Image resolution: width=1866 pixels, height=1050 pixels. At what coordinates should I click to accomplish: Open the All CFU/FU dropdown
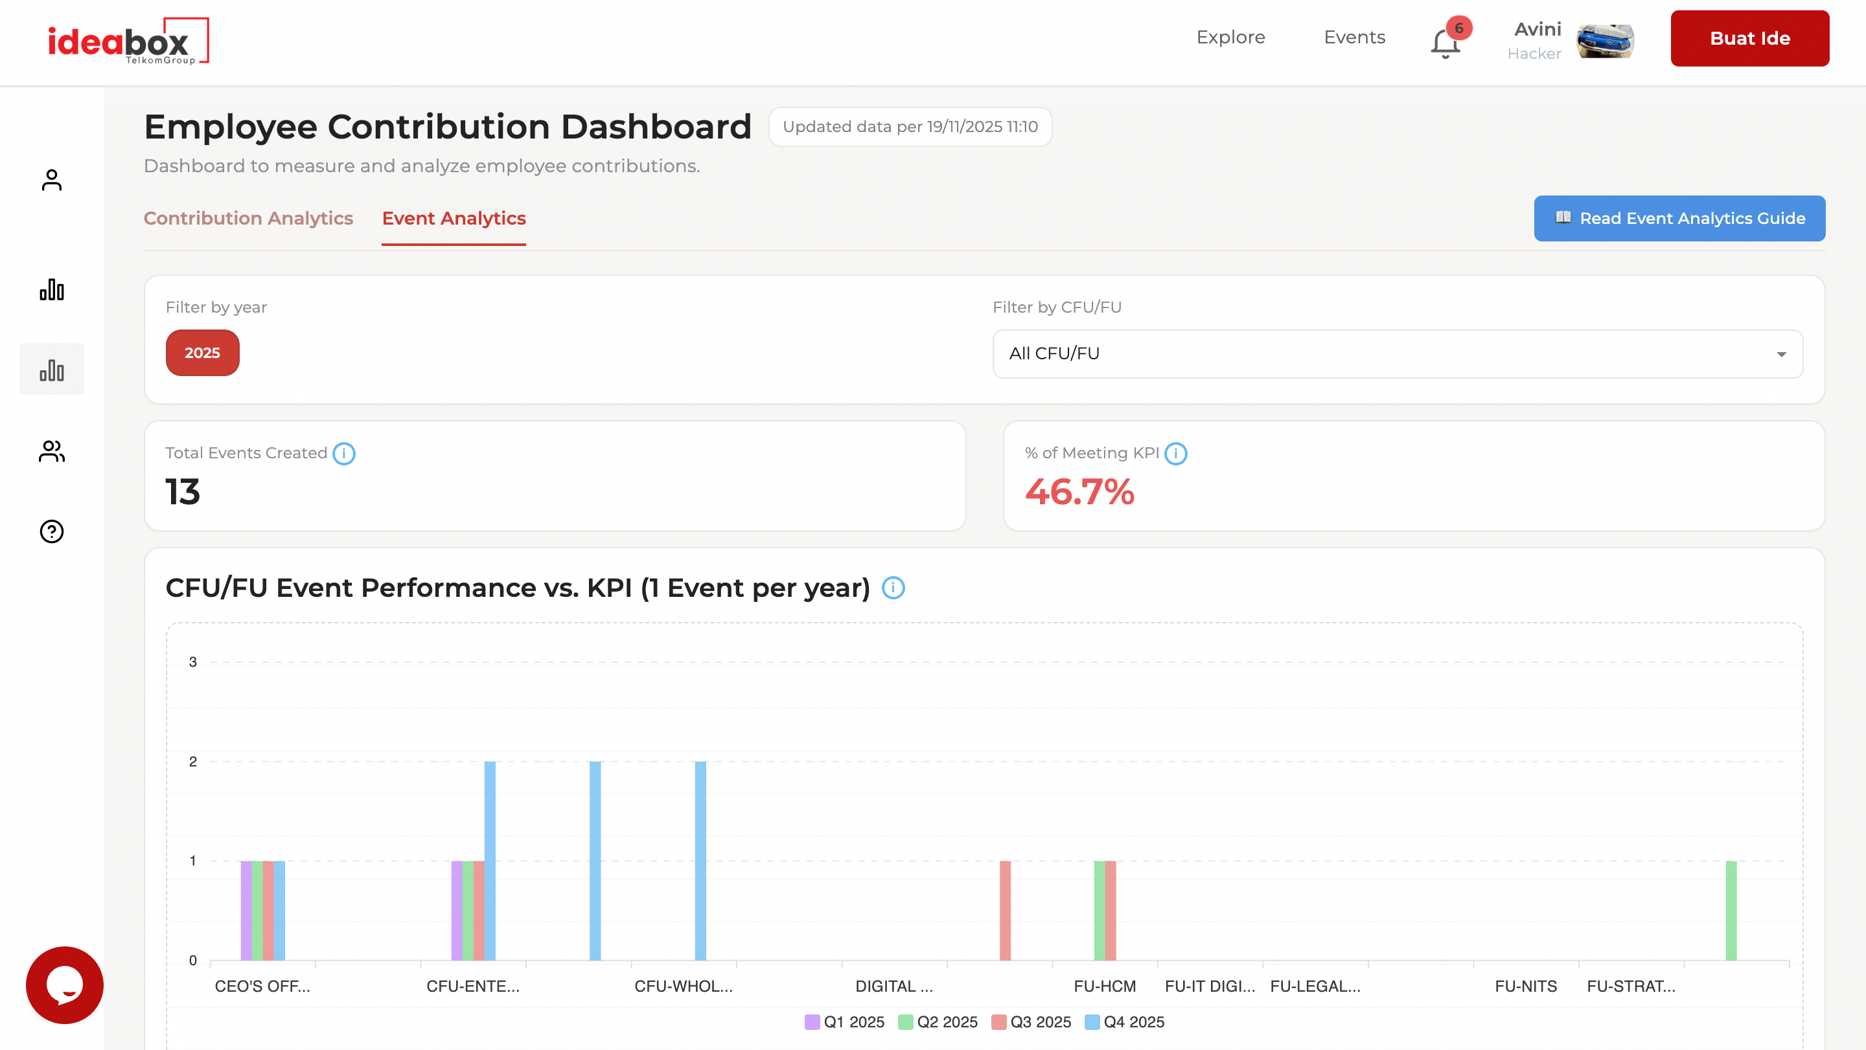point(1397,354)
